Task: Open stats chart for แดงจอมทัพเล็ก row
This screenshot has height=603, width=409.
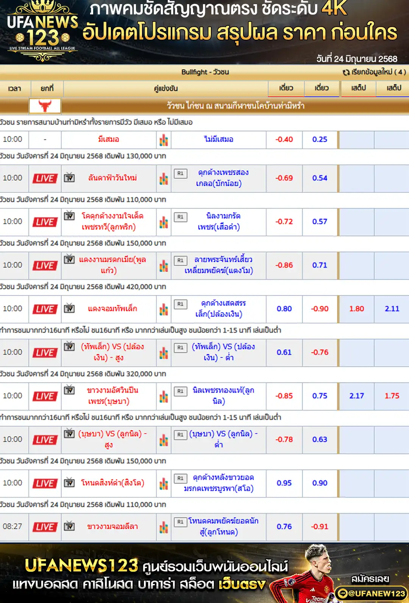Action: (x=164, y=309)
